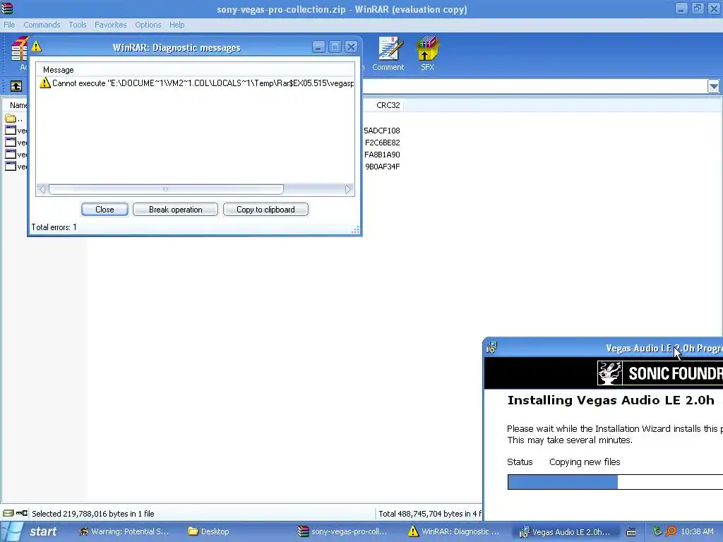
Task: Click the shield tray icon
Action: tap(657, 531)
